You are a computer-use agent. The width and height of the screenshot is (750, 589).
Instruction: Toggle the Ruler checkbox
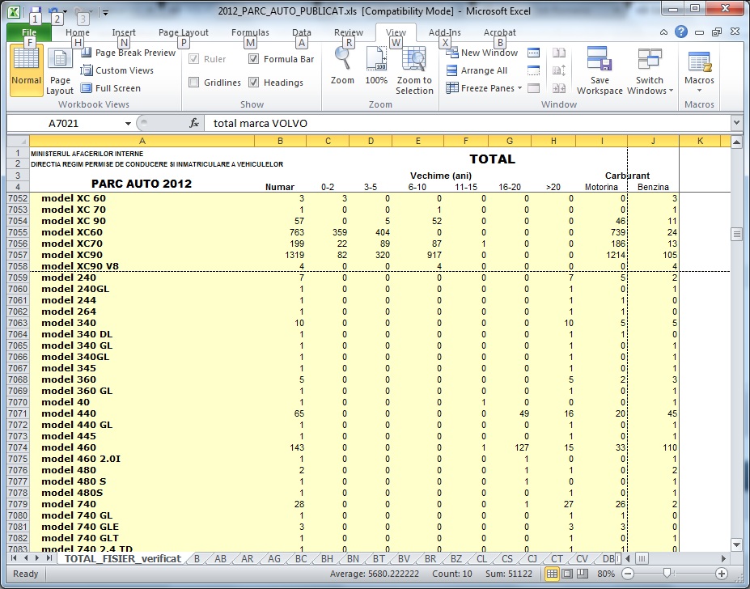tap(193, 59)
